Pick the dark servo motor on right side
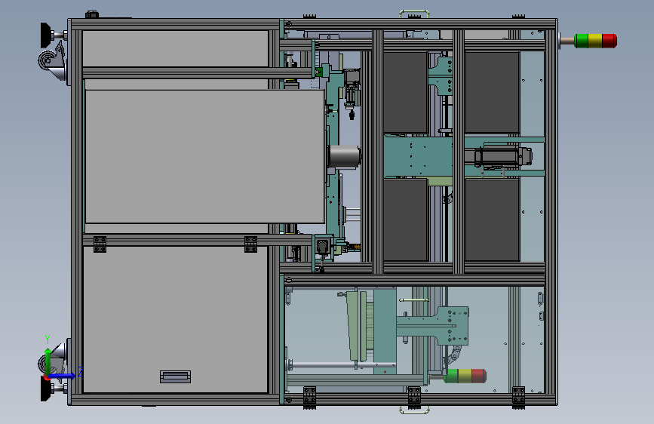654x424 pixels. coord(502,157)
